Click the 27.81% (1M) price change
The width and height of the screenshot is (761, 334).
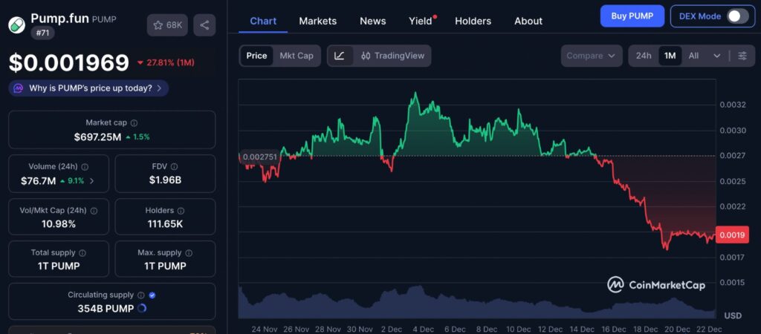click(166, 62)
